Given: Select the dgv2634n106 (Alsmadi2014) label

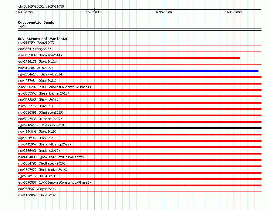Looking at the screenshot, I should point(41,74).
